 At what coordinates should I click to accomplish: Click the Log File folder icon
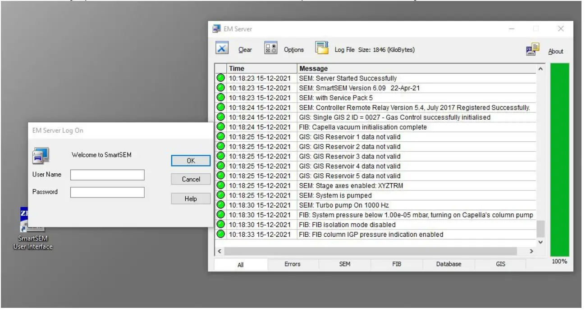322,48
